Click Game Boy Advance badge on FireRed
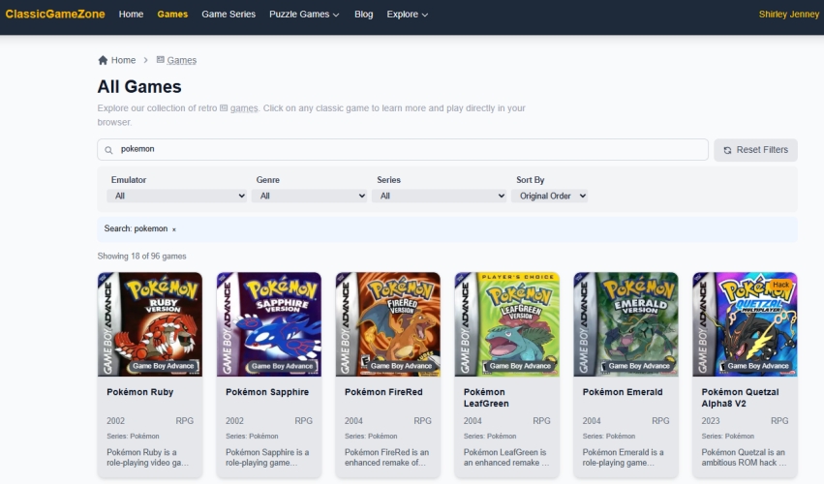Screen dimensions: 824x484 pos(401,366)
